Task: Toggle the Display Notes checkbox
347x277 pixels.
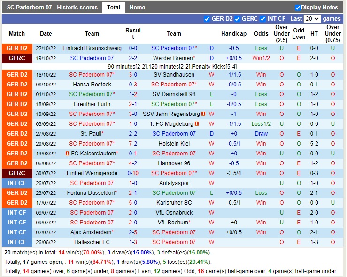Action: (x=298, y=8)
